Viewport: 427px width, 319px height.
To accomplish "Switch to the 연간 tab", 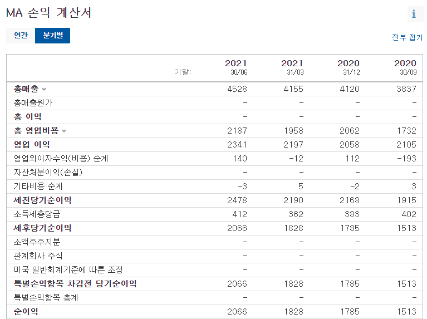I will click(x=21, y=36).
